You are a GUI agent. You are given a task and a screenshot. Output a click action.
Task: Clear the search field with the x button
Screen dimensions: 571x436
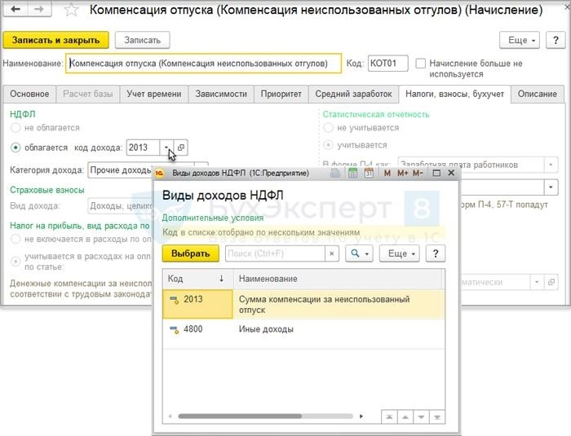331,253
